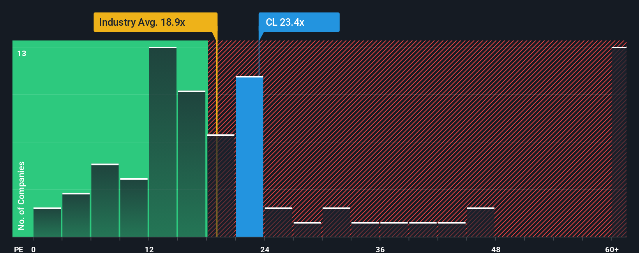Click the Industry Avg. 18.9x label

pyautogui.click(x=155, y=22)
